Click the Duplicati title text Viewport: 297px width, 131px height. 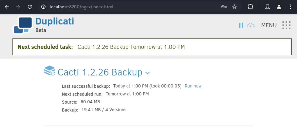pyautogui.click(x=55, y=21)
